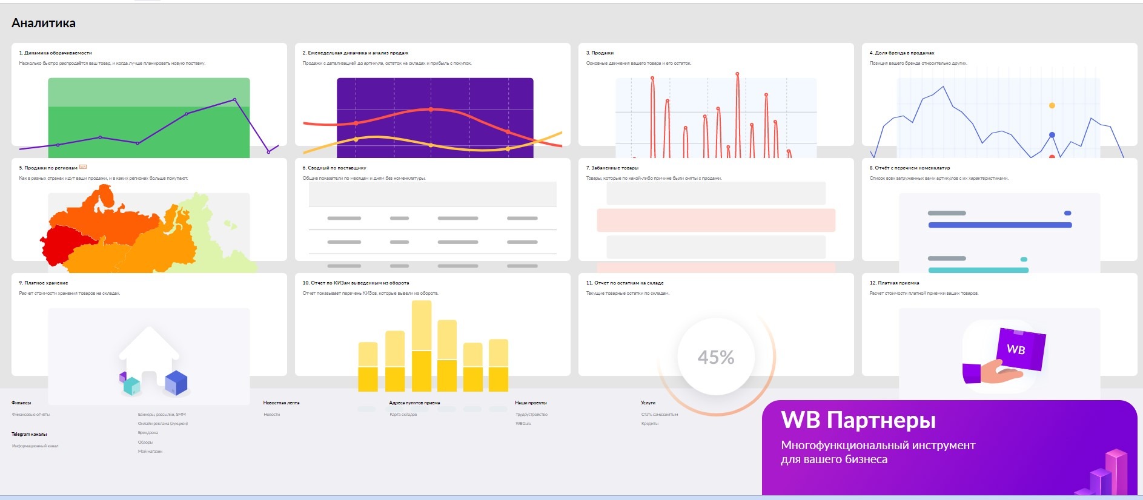The image size is (1143, 500).
Task: Open Еженедельная динамика и анализ продаж card
Action: [x=432, y=94]
